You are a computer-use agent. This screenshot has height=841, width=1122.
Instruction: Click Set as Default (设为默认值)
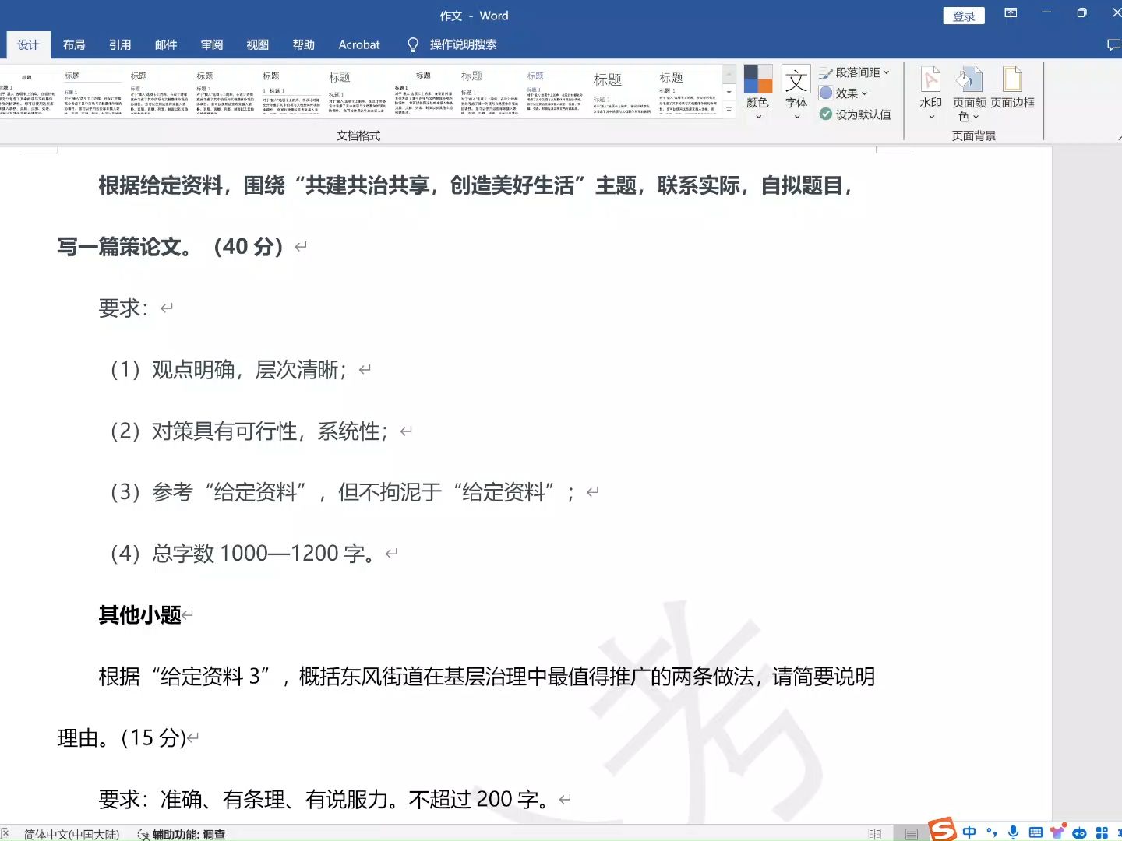pos(855,114)
